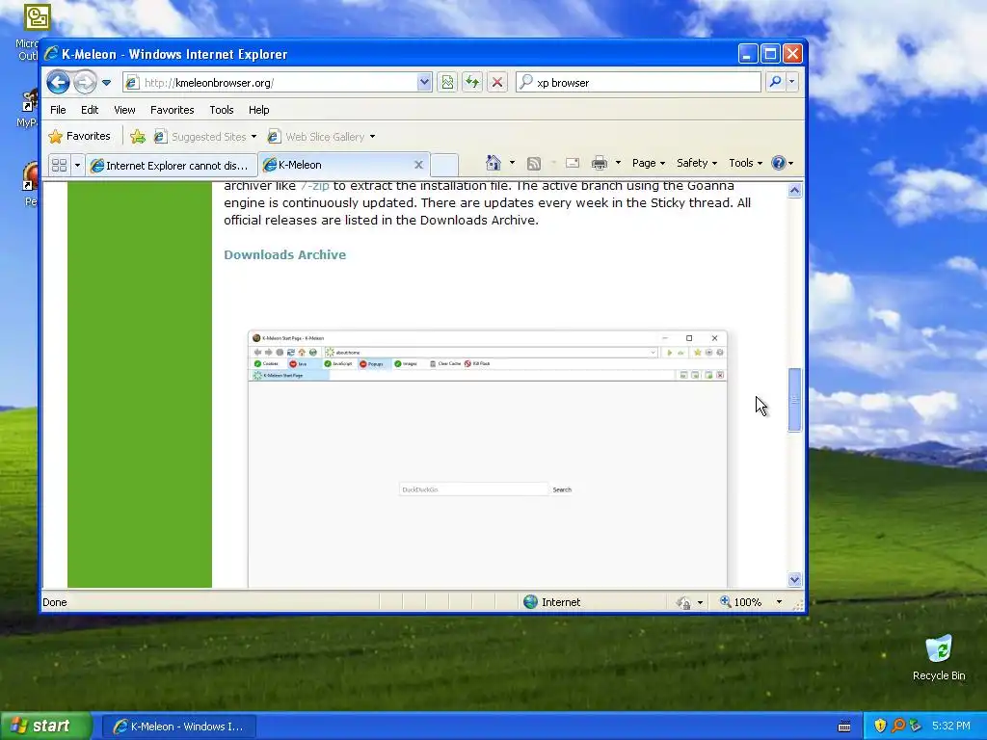Click Protected Mode lock icon in status bar
The width and height of the screenshot is (987, 740).
[x=683, y=603]
